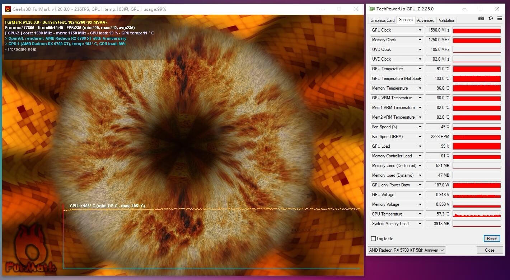Click FurMark's F1: toggle help text
Viewport: 510px width, 280px height.
[21, 49]
